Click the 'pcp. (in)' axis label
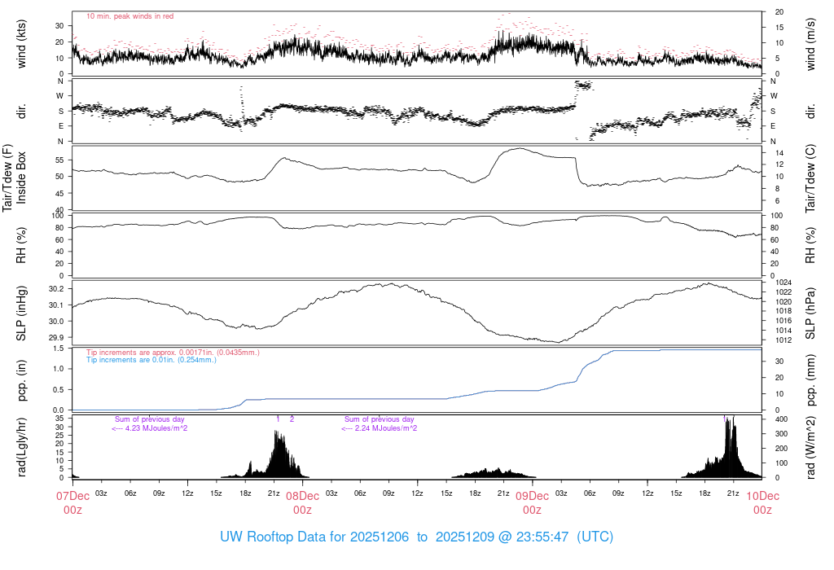The height and width of the screenshot is (570, 834). tap(21, 380)
